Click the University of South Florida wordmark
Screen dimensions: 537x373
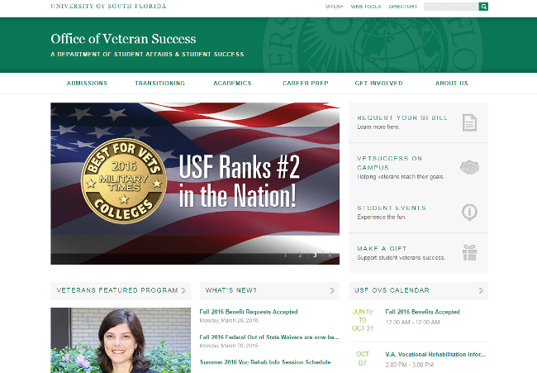[x=108, y=6]
